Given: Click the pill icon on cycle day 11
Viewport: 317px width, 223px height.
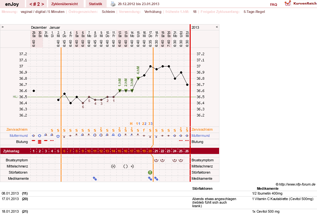Looking at the screenshot, I should click(95, 178).
